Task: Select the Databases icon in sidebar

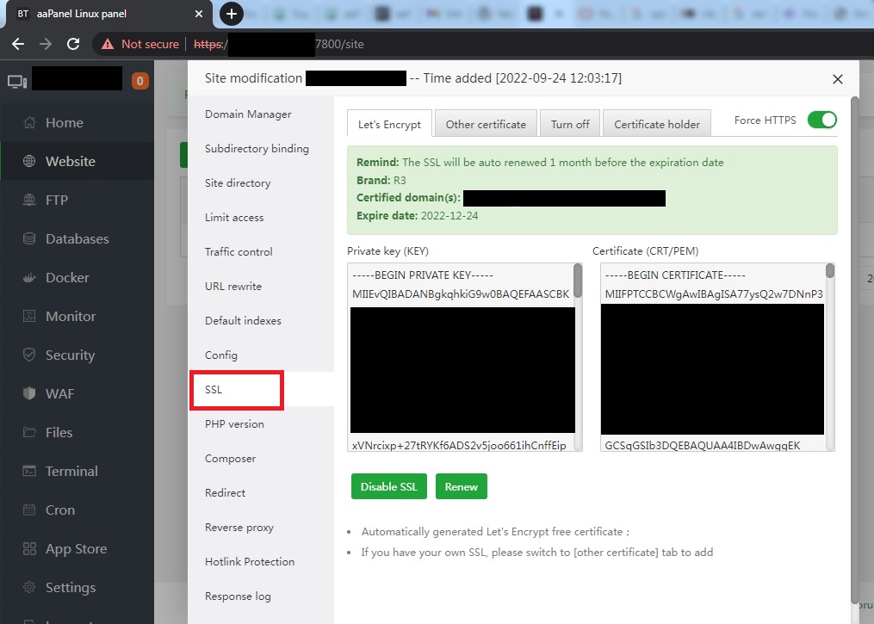Action: click(30, 239)
